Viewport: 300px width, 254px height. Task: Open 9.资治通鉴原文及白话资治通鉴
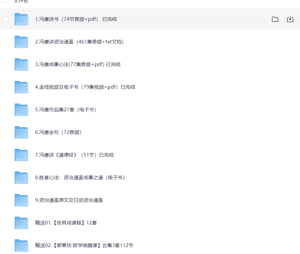(x=69, y=200)
